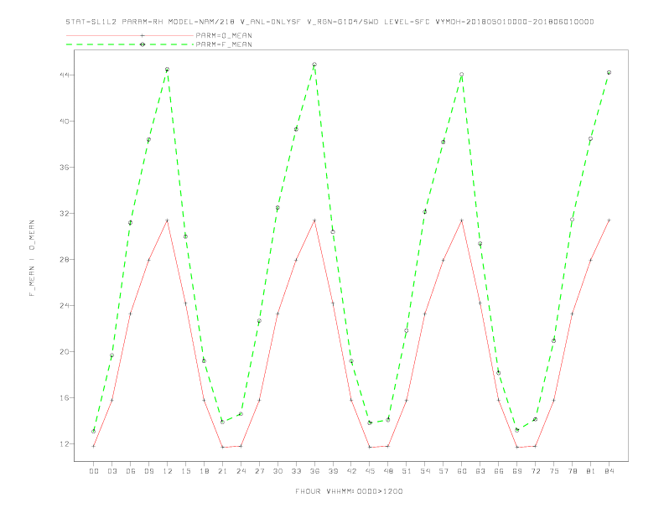Click x-axis hour label '09'
This screenshot has width=664, height=513.
pyautogui.click(x=148, y=471)
